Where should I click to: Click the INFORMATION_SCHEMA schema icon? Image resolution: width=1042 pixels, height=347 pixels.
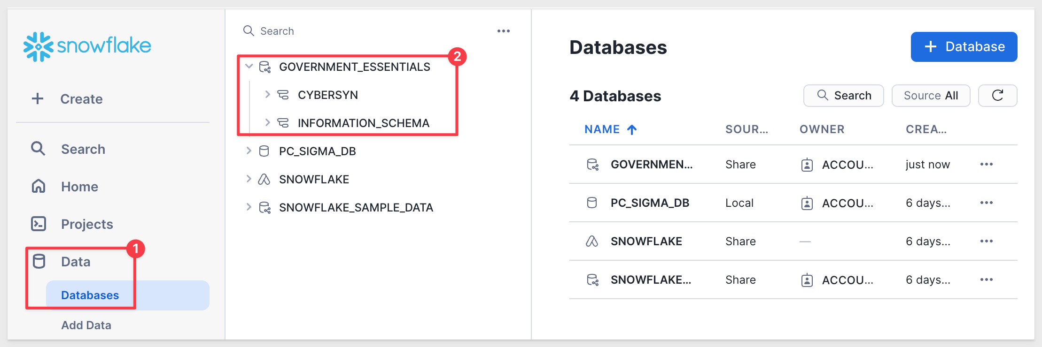tap(283, 123)
